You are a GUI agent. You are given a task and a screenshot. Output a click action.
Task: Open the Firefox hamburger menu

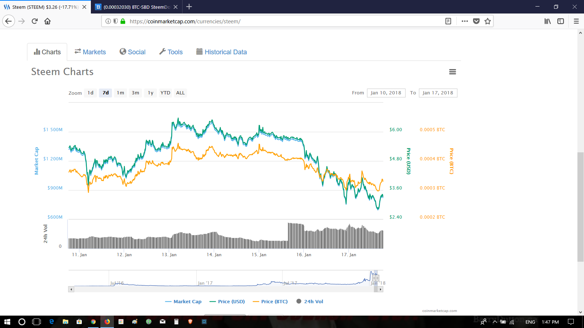pyautogui.click(x=576, y=21)
